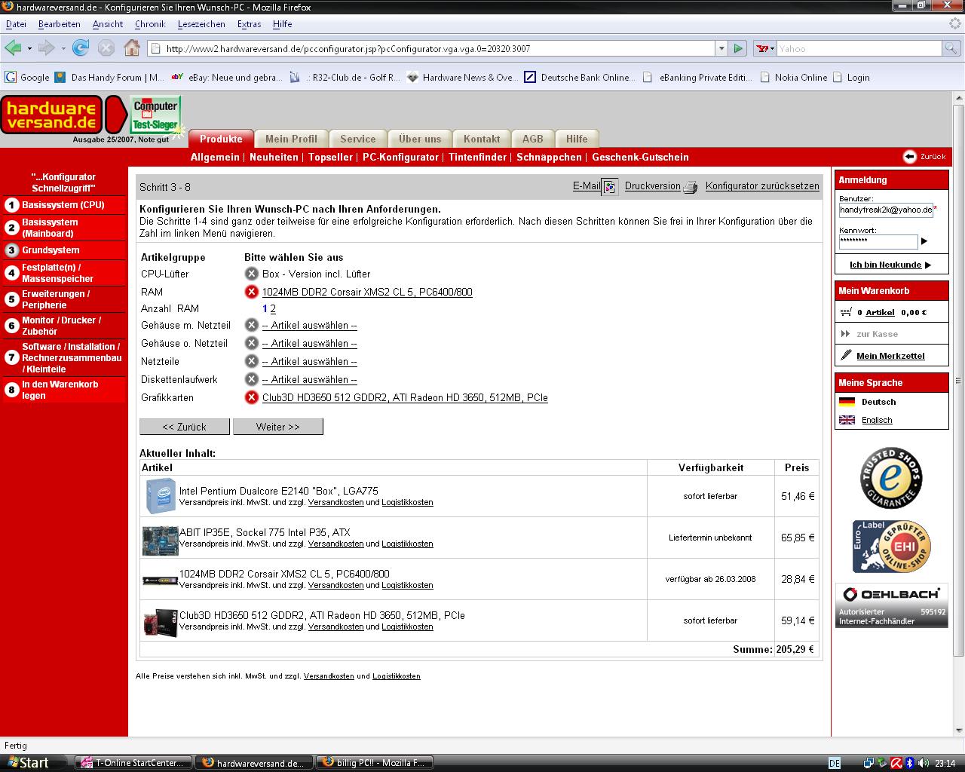Click the Stop loading icon
Viewport: 965px width, 772px height.
pos(106,48)
